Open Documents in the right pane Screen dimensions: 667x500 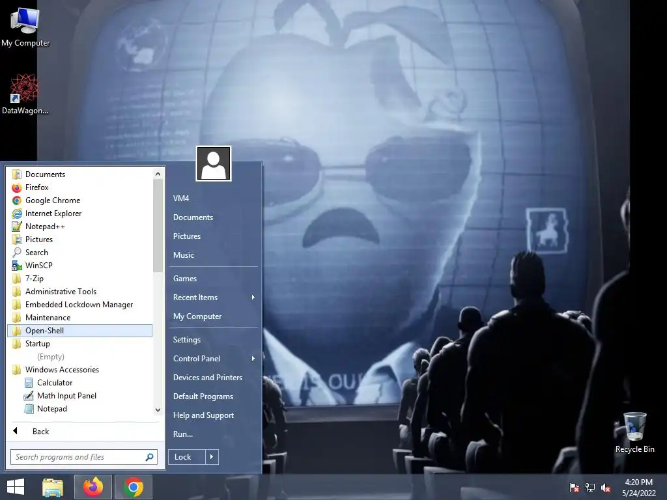coord(214,217)
